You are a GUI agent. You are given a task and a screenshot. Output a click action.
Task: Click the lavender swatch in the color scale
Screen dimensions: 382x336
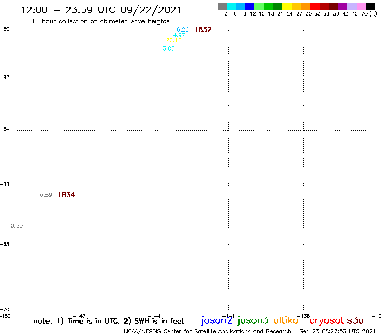click(x=352, y=7)
